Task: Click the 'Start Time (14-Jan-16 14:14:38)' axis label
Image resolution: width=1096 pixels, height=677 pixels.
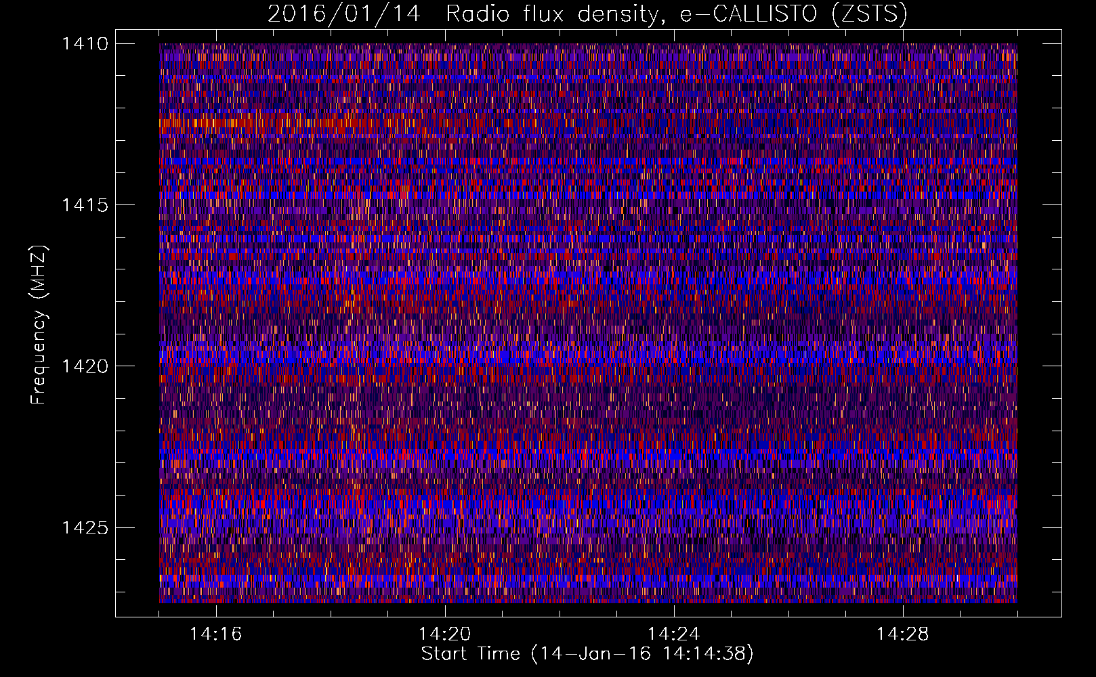Action: tap(587, 654)
